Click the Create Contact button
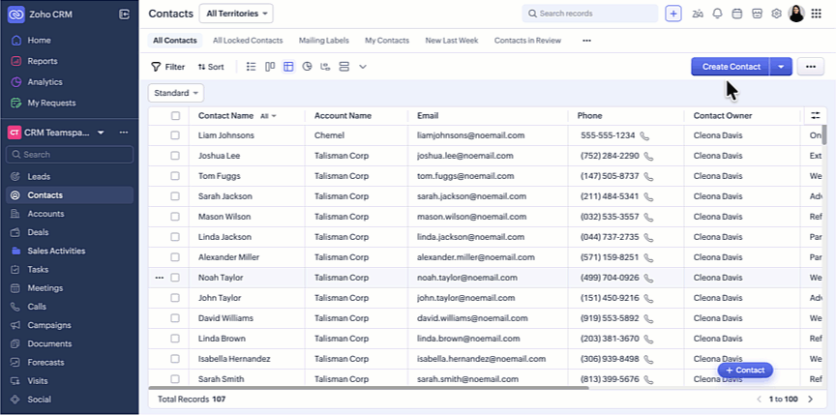This screenshot has height=415, width=836. click(x=731, y=67)
